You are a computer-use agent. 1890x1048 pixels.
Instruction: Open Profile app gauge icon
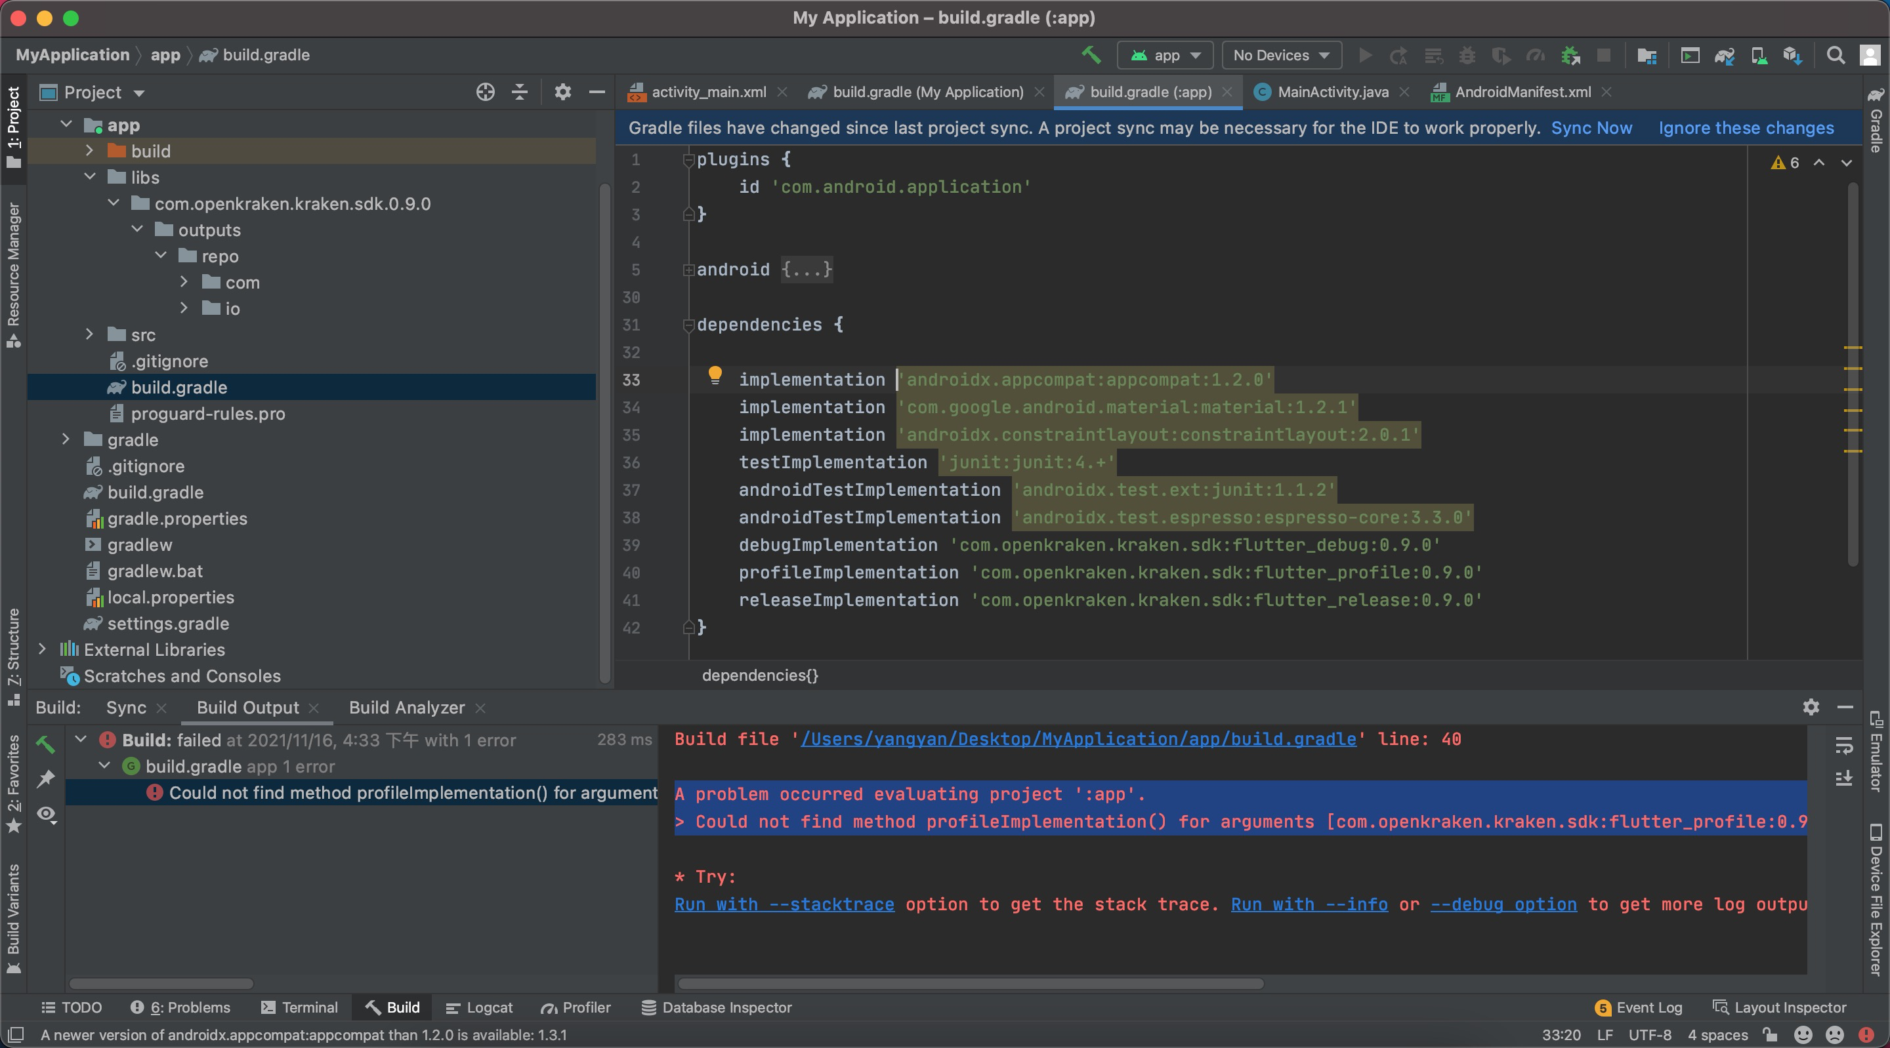(1536, 55)
